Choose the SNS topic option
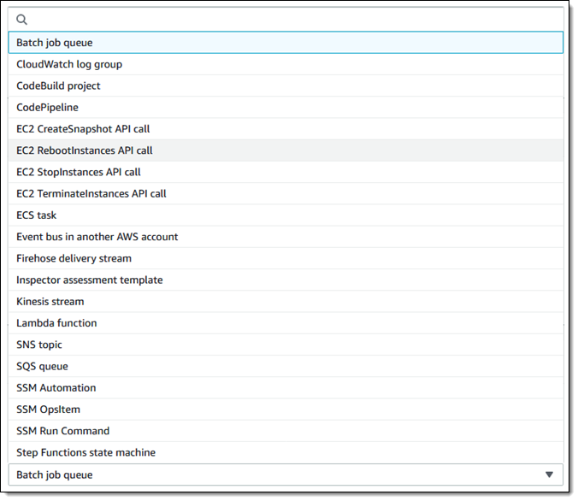Image resolution: width=578 pixels, height=501 pixels. point(39,345)
